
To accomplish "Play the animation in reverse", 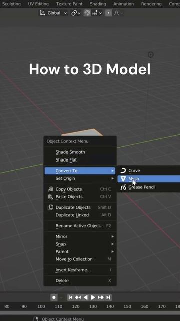I will [x=86, y=297].
